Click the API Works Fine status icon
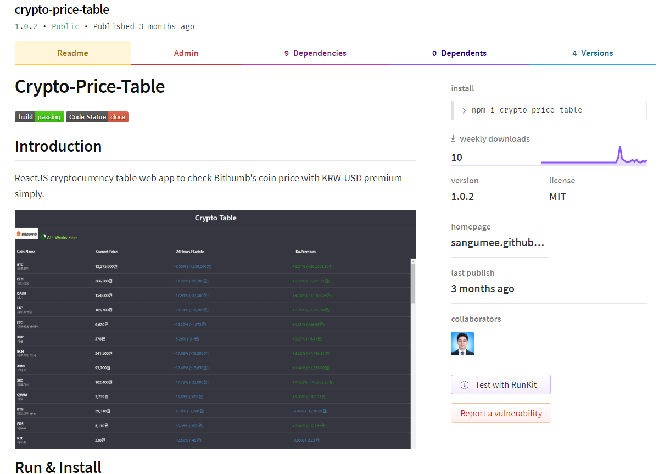The width and height of the screenshot is (670, 474). pos(43,237)
